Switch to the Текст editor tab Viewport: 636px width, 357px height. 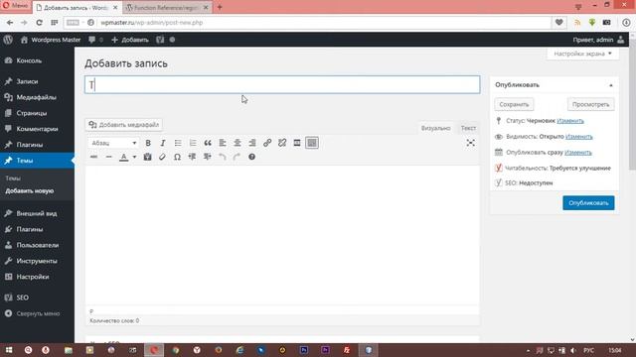tap(468, 128)
